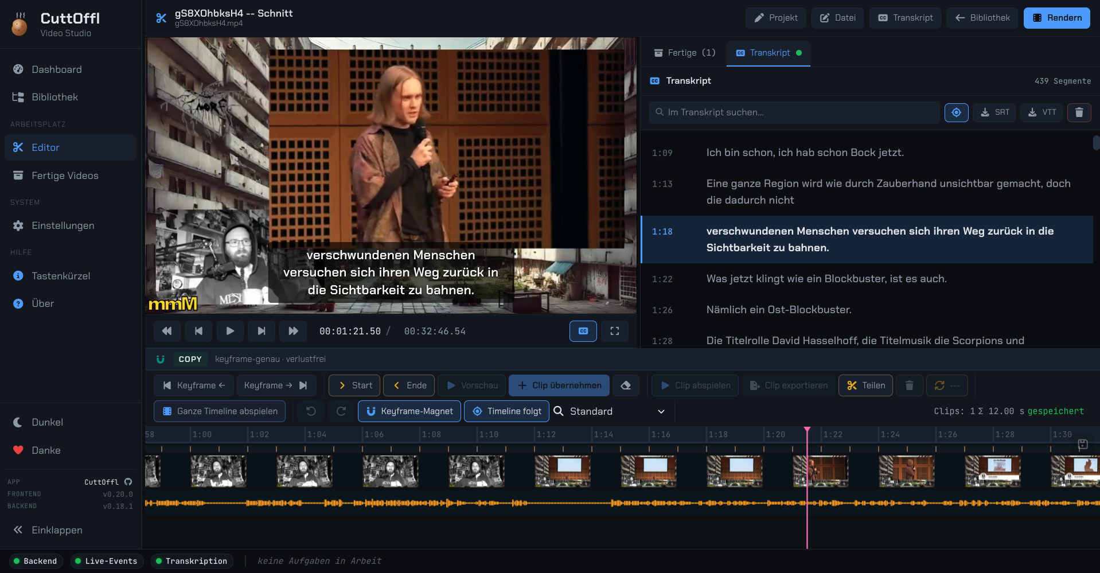
Task: Select the 1:22 Blockbuster transcript line
Action: pos(867,279)
